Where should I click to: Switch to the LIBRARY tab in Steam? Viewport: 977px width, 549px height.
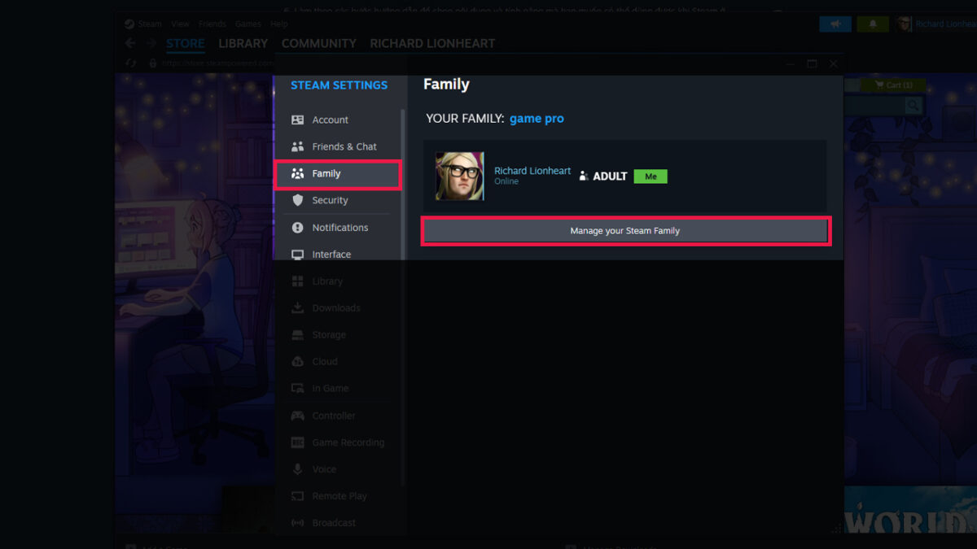point(243,43)
